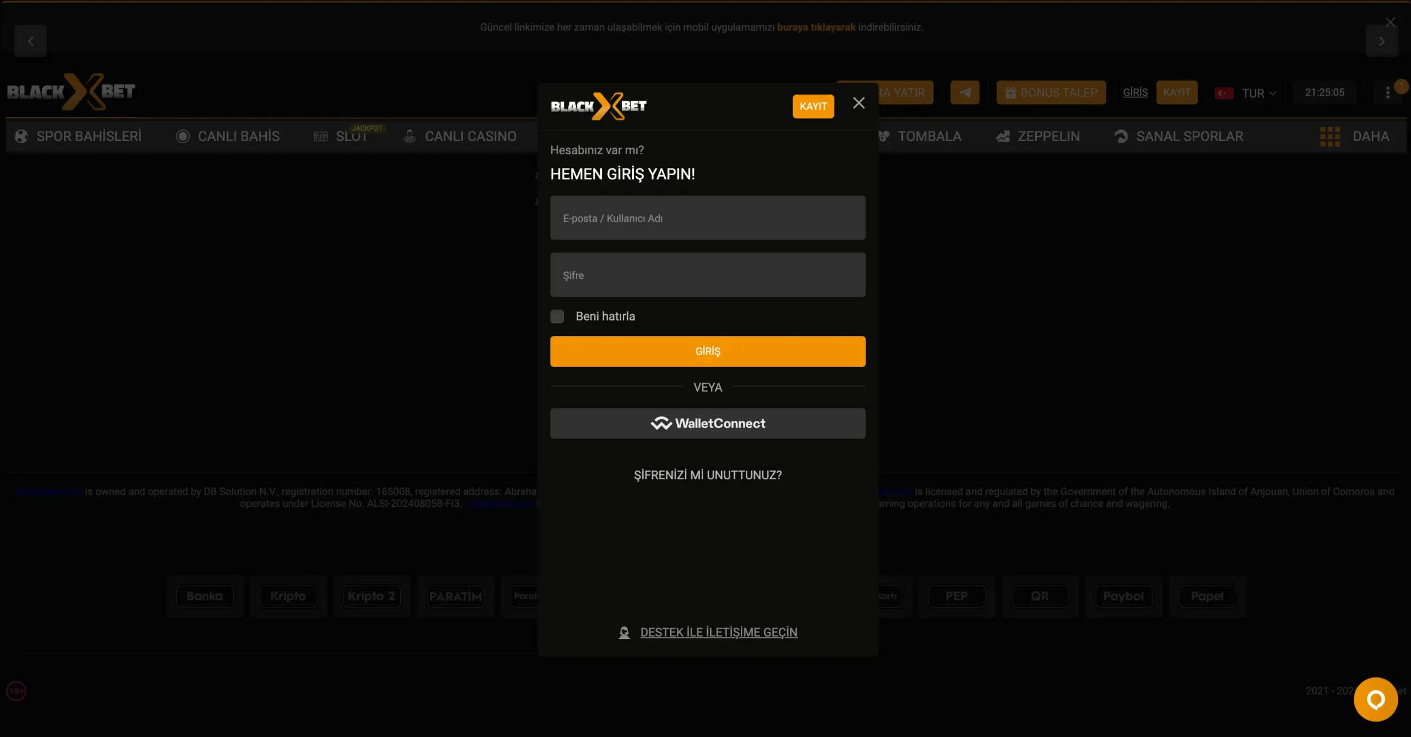The image size is (1411, 737).
Task: Select the QR payment method
Action: [x=1040, y=596]
